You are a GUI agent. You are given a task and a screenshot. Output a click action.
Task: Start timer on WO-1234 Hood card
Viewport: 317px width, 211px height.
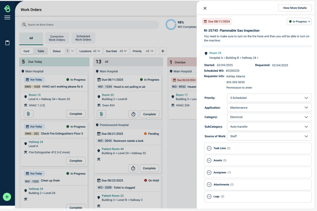coord(133,114)
